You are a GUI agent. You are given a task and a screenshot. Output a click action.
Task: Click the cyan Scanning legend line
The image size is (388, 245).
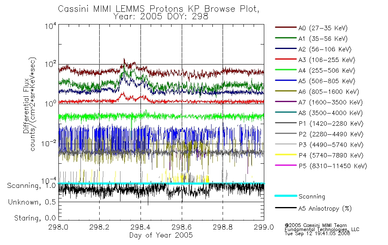click(x=286, y=196)
